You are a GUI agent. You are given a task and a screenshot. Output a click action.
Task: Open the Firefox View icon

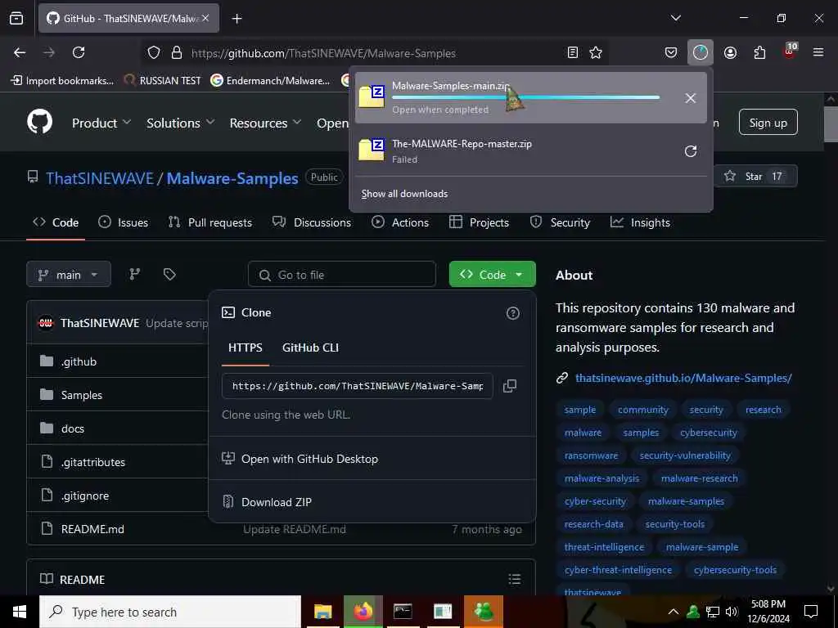point(16,18)
